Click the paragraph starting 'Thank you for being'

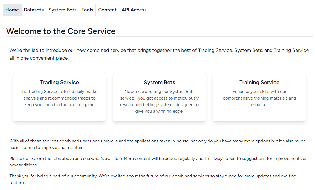(153, 179)
